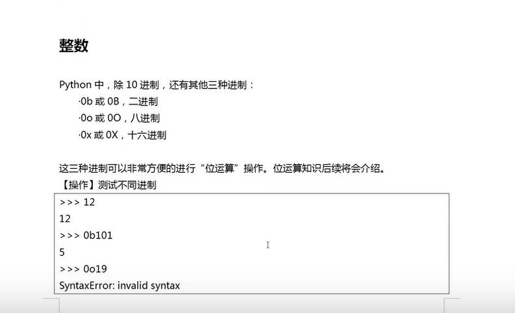515x313 pixels.
Task: Click the bullet '0o 或 0O，八进制'
Action: tap(119, 118)
